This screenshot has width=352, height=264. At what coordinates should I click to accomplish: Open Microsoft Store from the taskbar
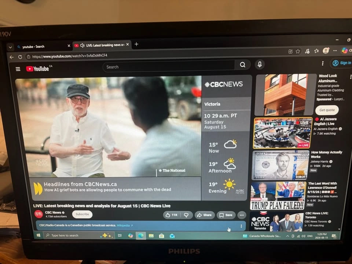point(161,236)
